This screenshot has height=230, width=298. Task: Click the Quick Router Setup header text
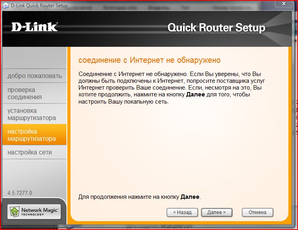point(216,28)
